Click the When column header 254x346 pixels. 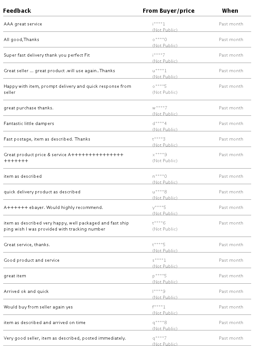[x=230, y=11]
